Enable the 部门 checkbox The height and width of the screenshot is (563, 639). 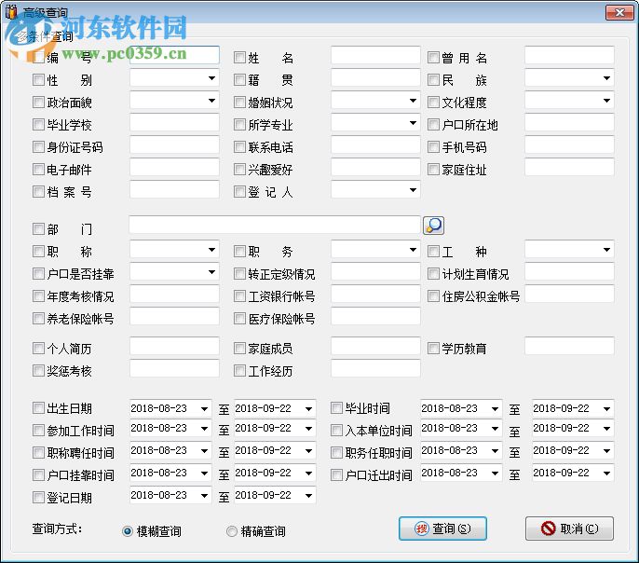38,228
